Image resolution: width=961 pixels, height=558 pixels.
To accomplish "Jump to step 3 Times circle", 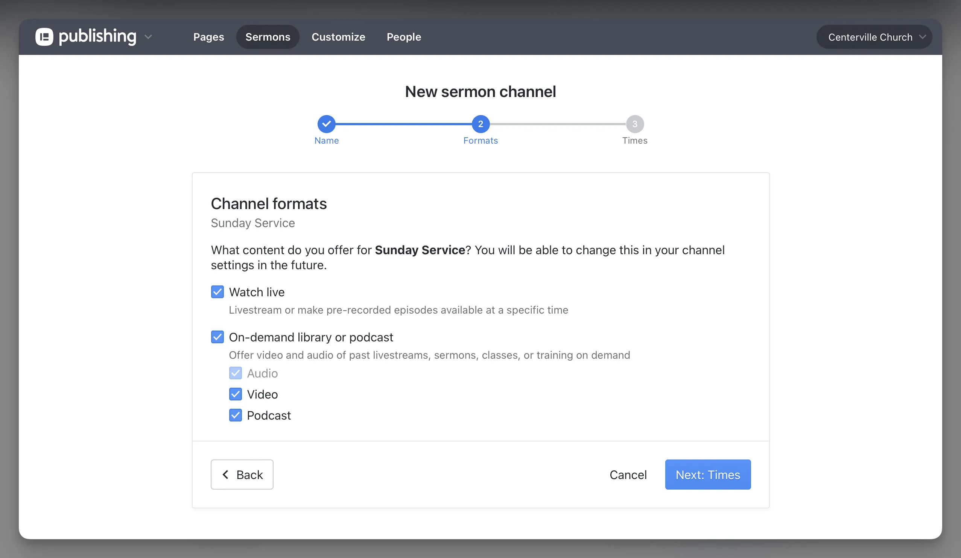I will tap(634, 124).
